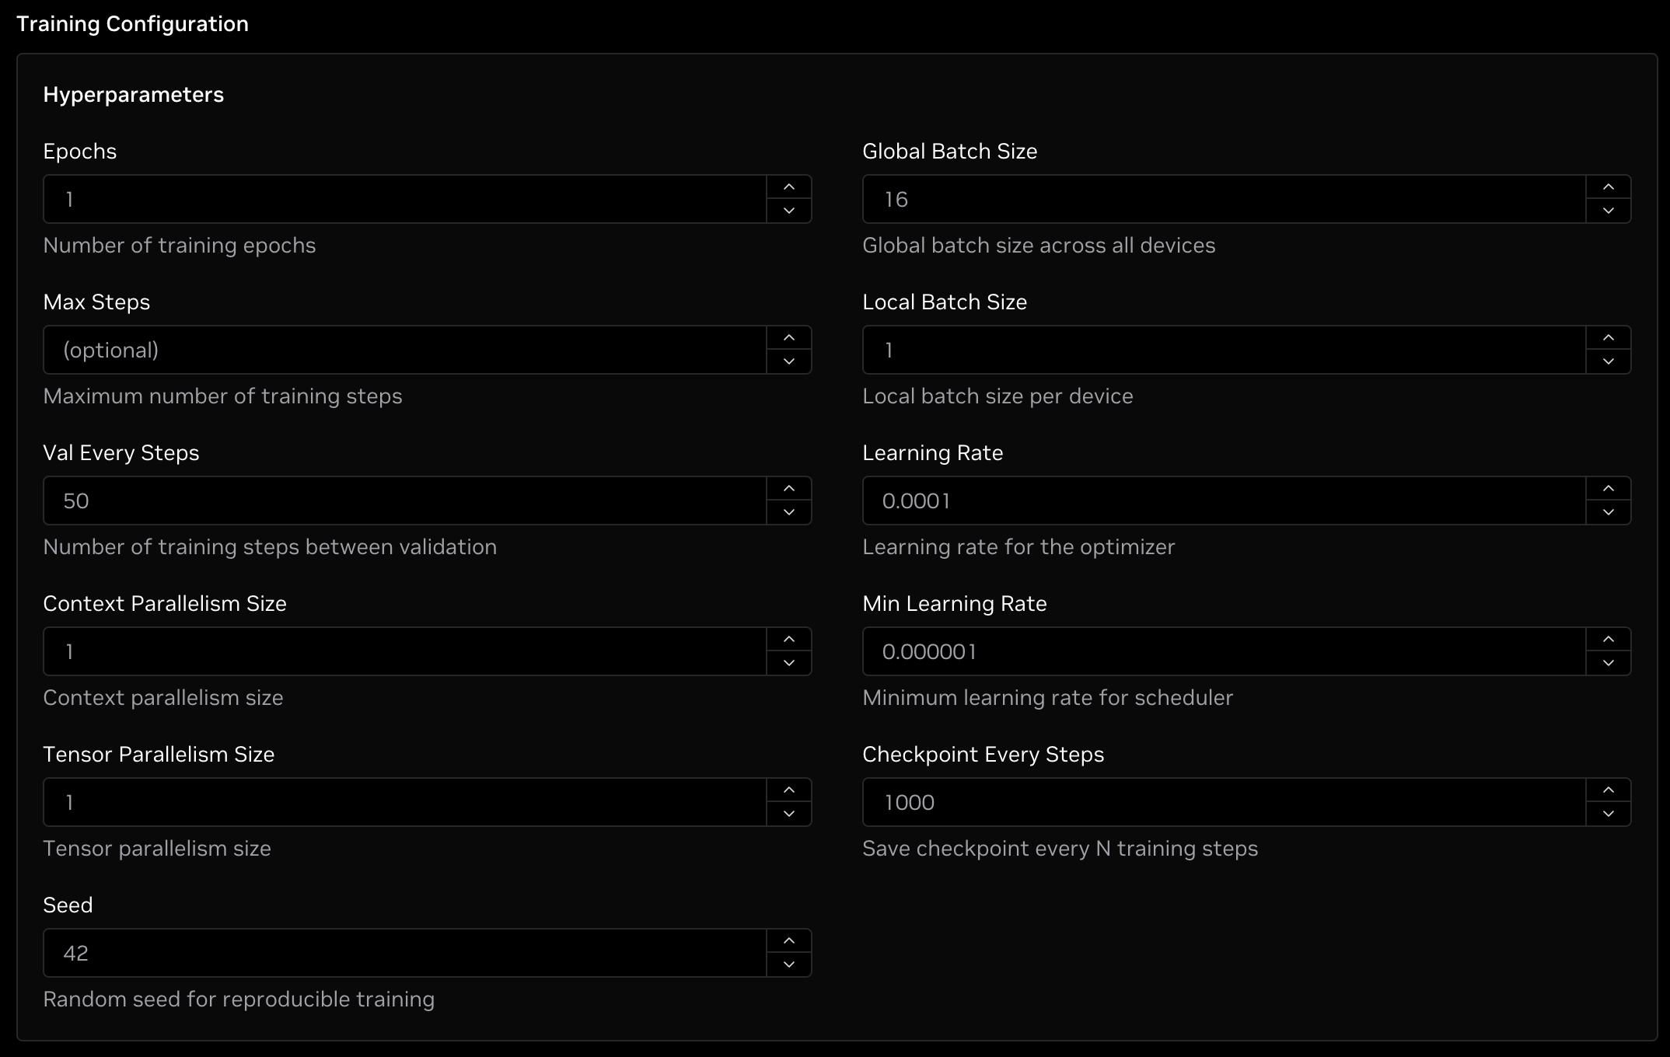Decrement the Global Batch Size stepper

coord(1608,211)
